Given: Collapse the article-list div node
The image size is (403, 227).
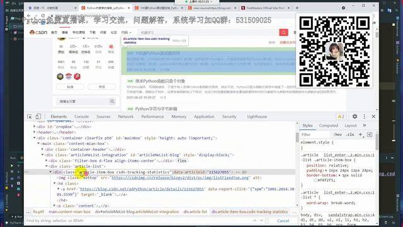Looking at the screenshot, I should coord(47,166).
